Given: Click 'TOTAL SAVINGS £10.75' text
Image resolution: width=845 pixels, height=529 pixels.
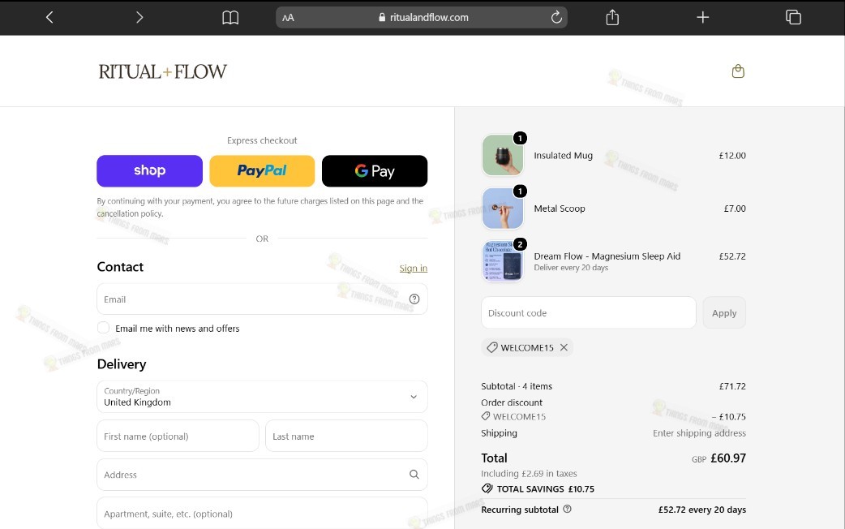Looking at the screenshot, I should (x=546, y=489).
